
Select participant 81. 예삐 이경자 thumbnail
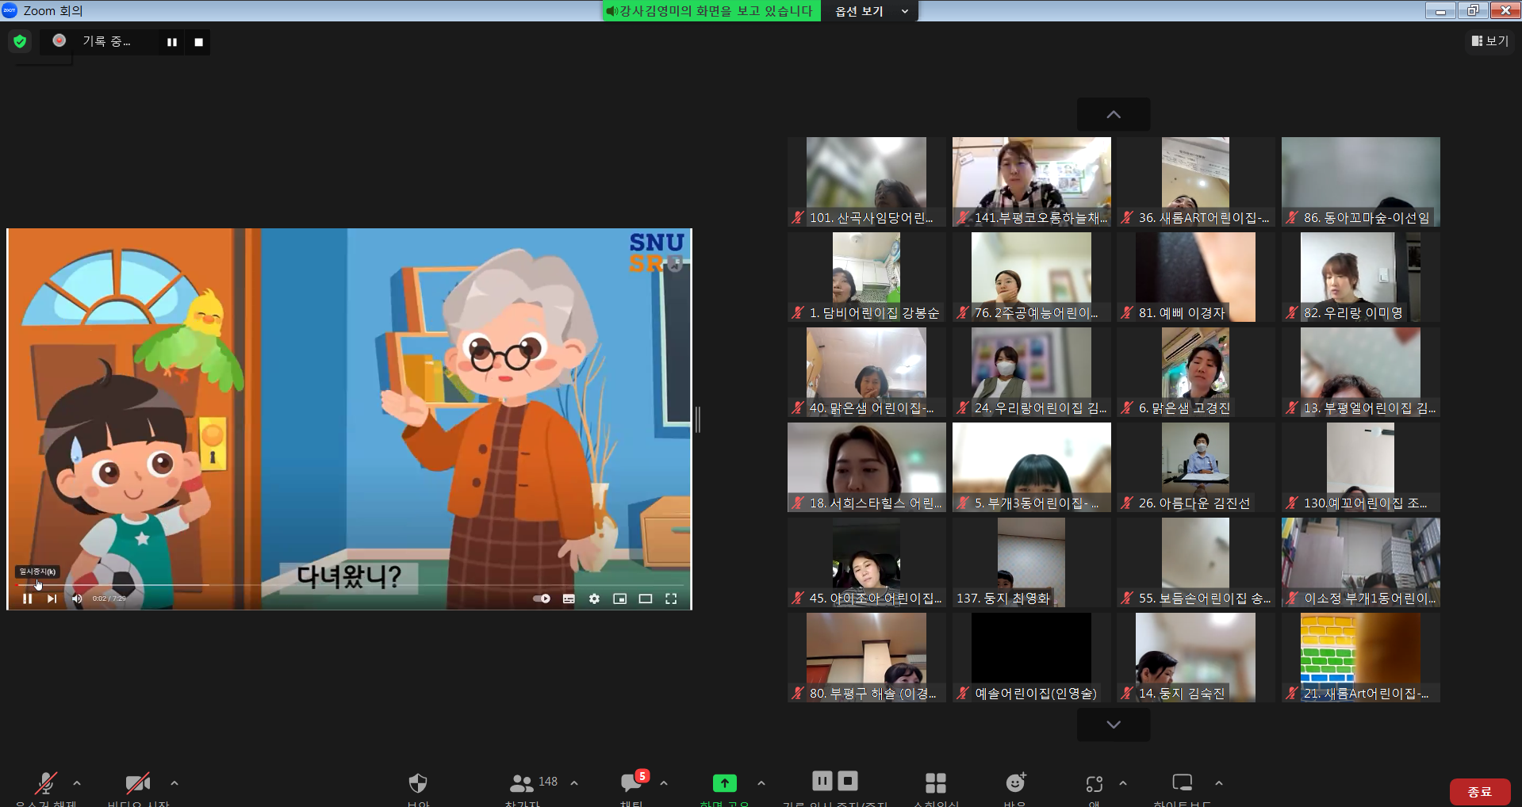pyautogui.click(x=1195, y=277)
